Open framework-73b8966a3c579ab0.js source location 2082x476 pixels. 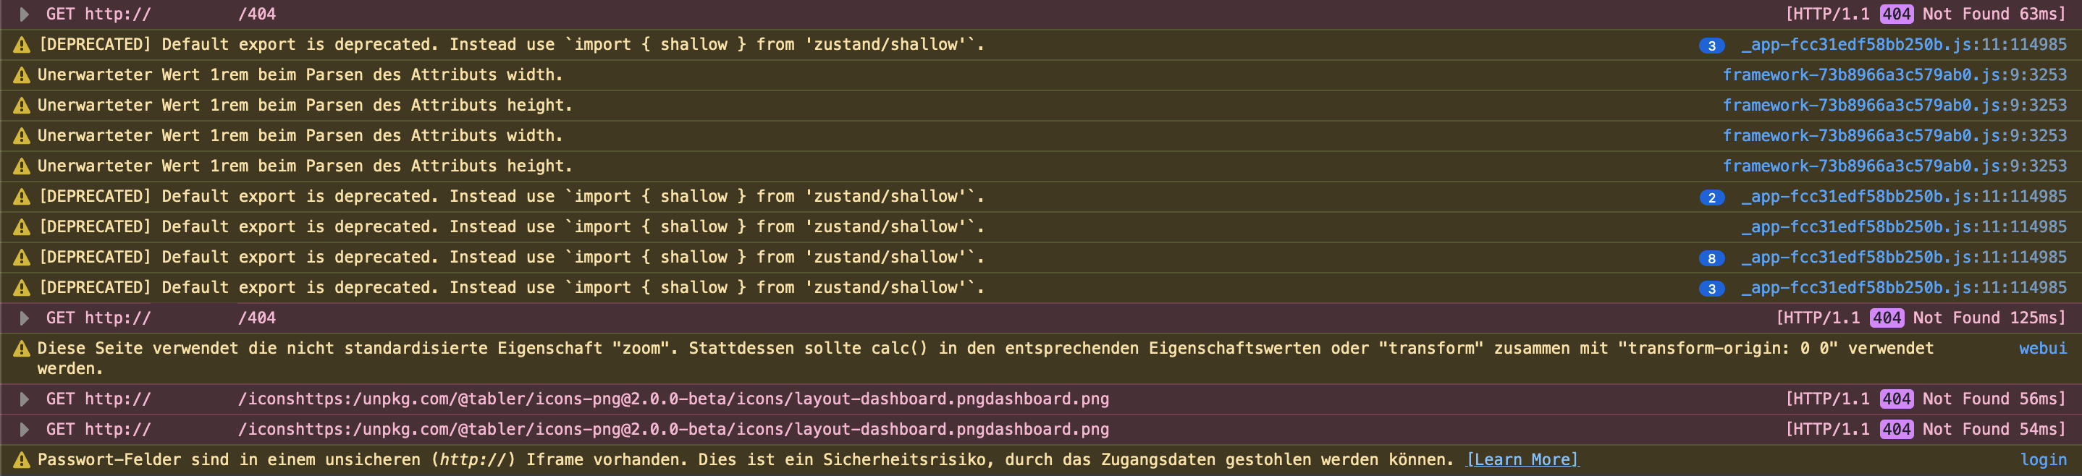coord(1897,75)
